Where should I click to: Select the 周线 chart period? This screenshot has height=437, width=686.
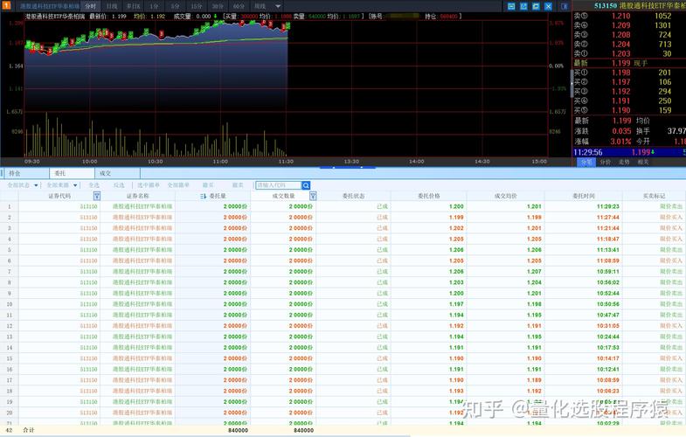coord(260,6)
